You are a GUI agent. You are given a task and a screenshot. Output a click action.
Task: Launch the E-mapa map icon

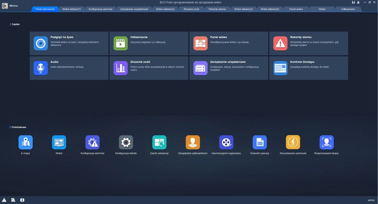(x=26, y=142)
